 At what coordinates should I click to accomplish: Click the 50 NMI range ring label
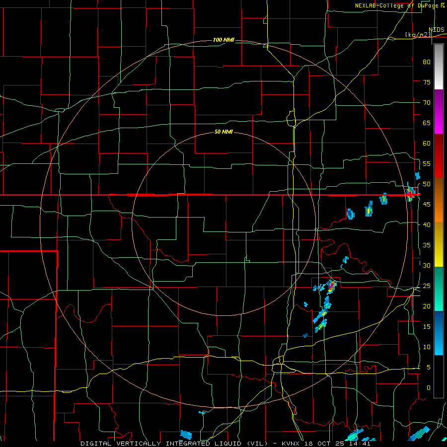coord(223,132)
